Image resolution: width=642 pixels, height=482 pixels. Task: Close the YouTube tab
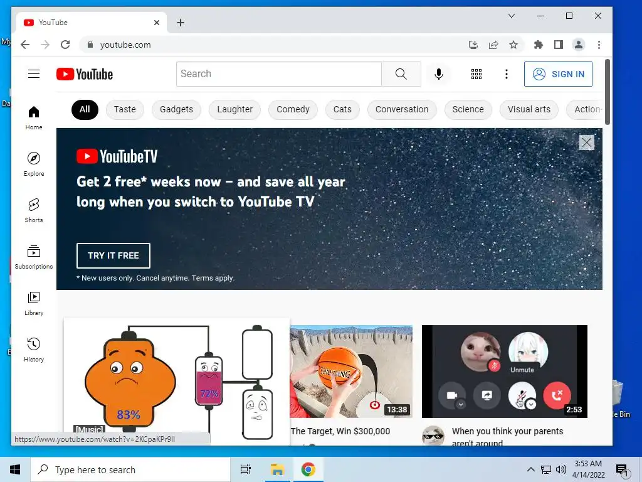(156, 23)
